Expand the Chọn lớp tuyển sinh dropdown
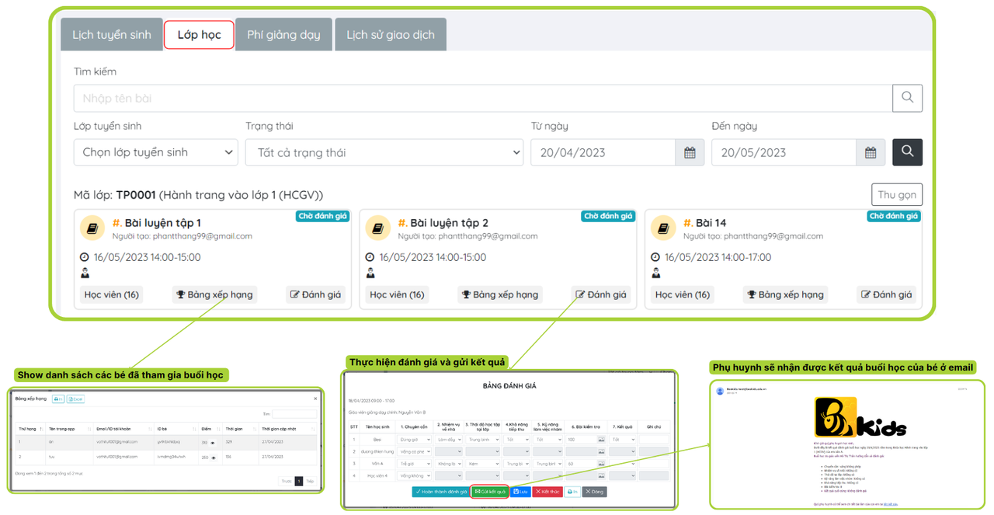 (155, 153)
